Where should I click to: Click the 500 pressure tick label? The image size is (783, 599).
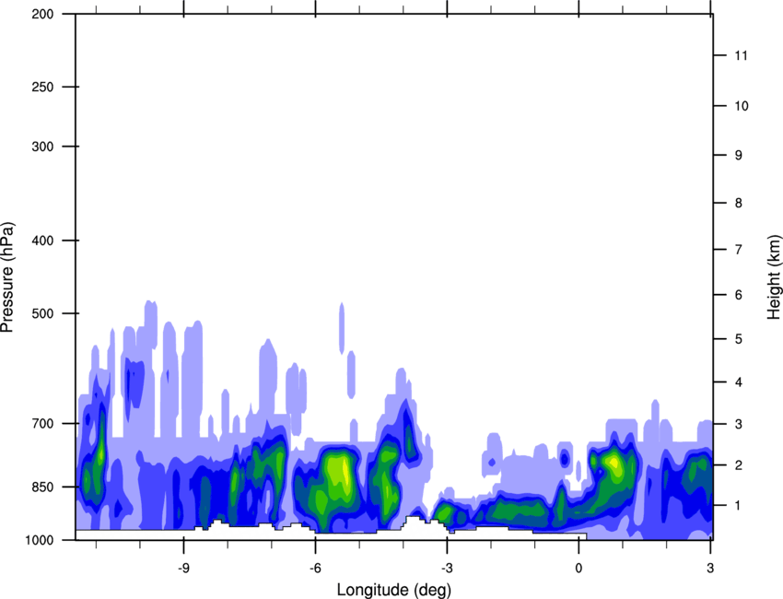42,313
